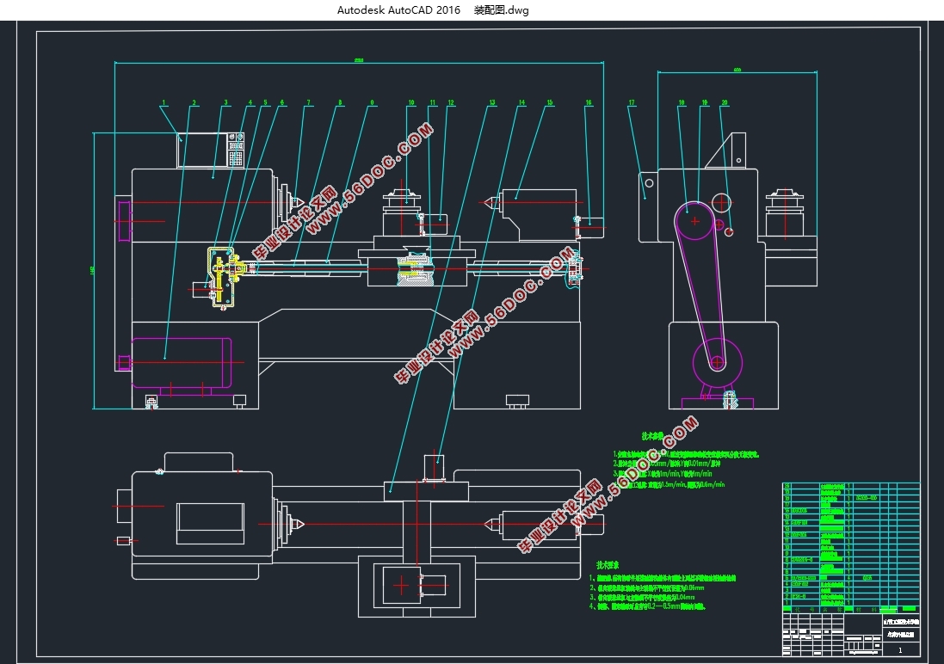Select part callout number 10
The width and height of the screenshot is (944, 664).
411,102
